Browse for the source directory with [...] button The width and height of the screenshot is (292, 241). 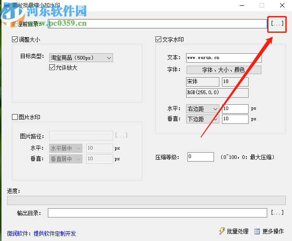pos(277,24)
